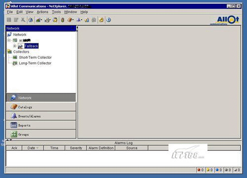Click the red critical alarm counter
The width and height of the screenshot is (247, 178).
pyautogui.click(x=201, y=170)
